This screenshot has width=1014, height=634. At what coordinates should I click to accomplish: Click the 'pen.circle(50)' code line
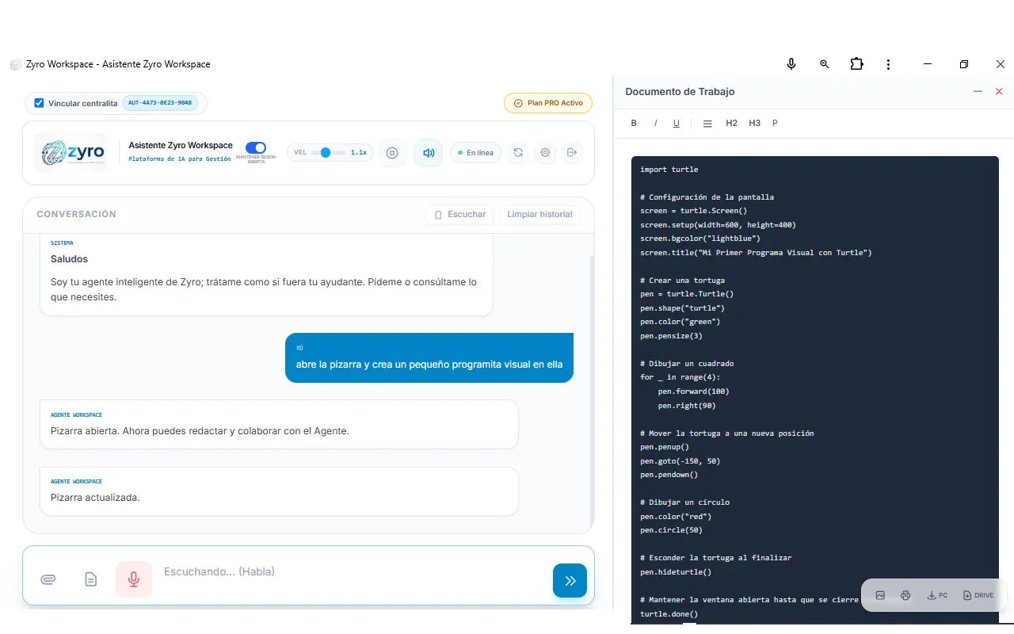671,530
